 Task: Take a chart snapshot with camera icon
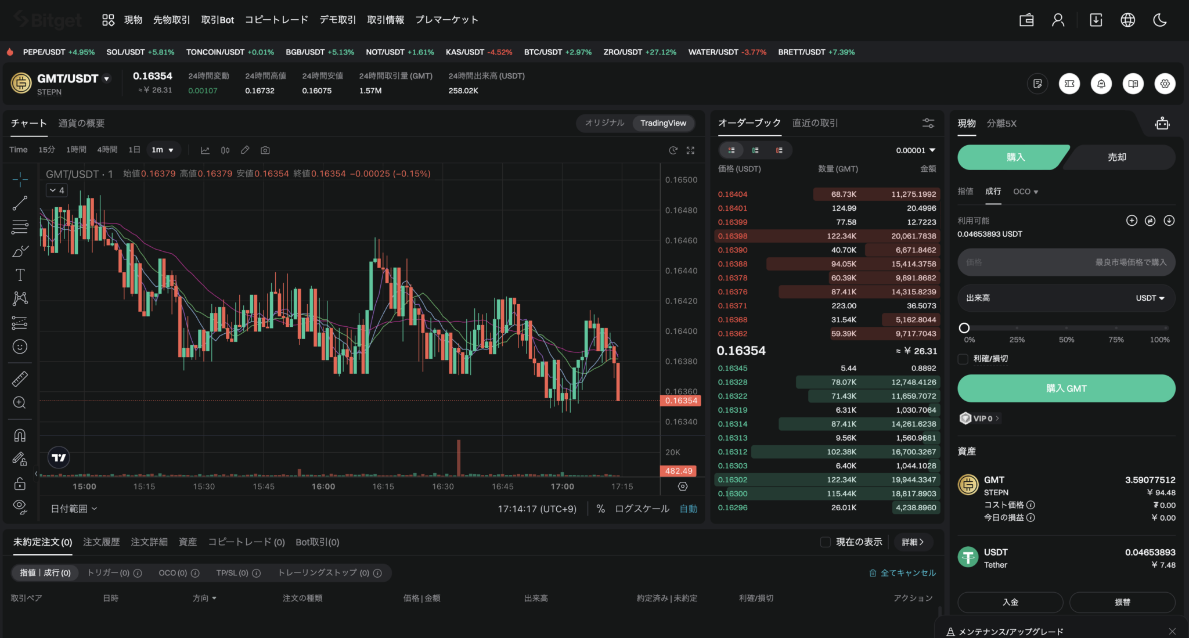265,150
